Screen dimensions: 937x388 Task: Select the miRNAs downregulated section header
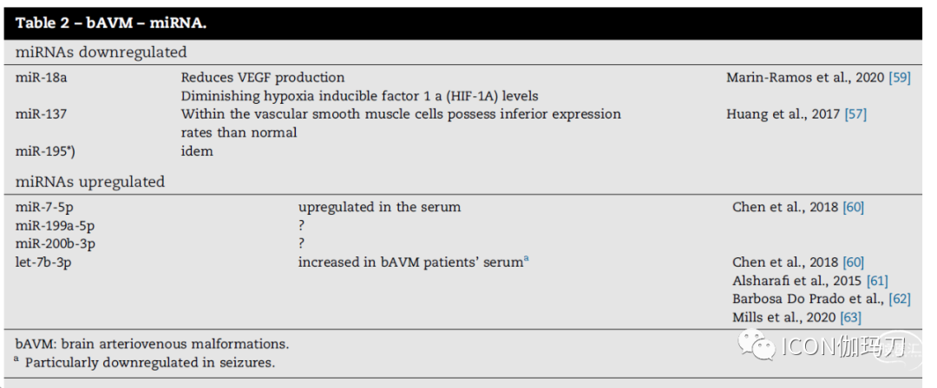click(x=101, y=53)
